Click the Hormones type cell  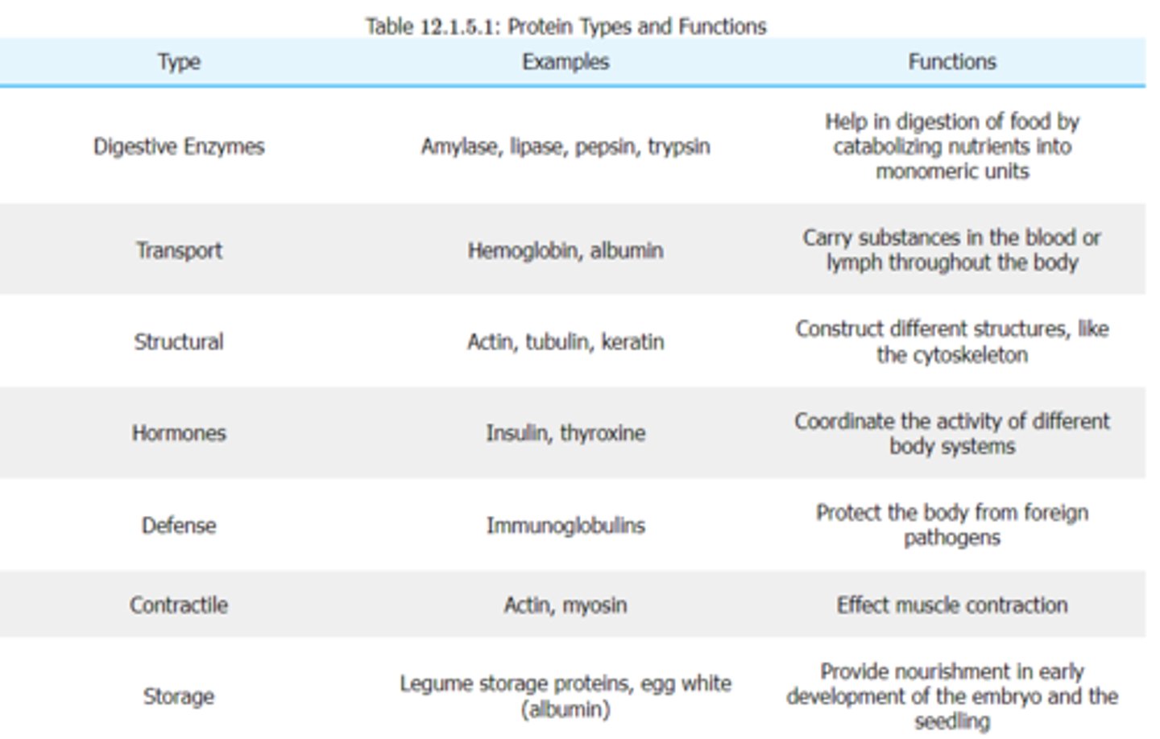[179, 433]
